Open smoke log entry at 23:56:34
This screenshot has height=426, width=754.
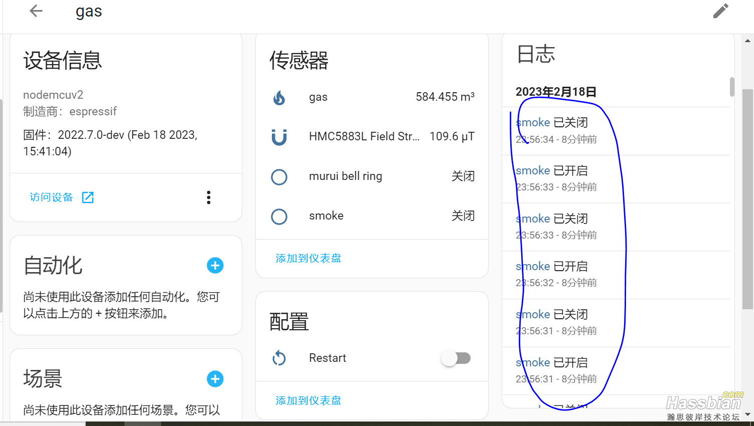[616, 131]
